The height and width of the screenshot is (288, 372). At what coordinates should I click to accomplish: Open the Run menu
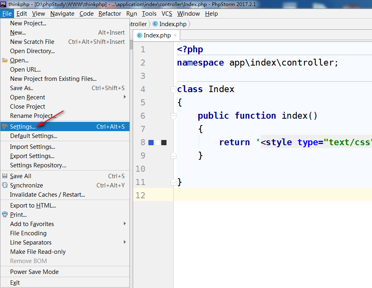(132, 14)
